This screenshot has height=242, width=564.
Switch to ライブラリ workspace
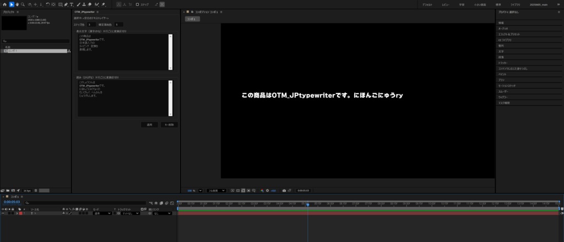tap(515, 4)
